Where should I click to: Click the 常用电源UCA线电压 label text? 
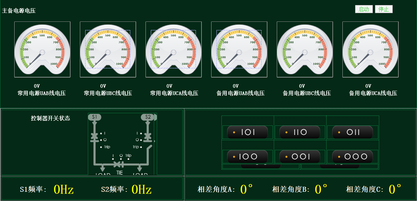point(174,93)
